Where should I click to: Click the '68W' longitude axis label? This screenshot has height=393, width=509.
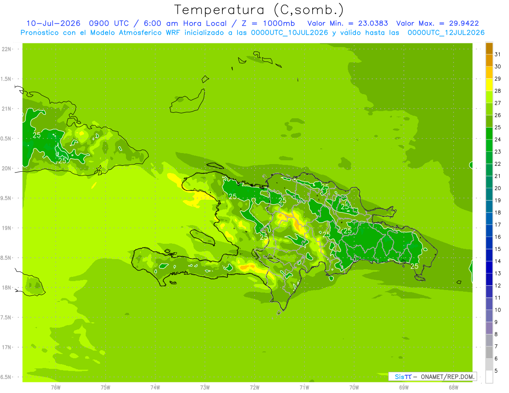coord(453,387)
